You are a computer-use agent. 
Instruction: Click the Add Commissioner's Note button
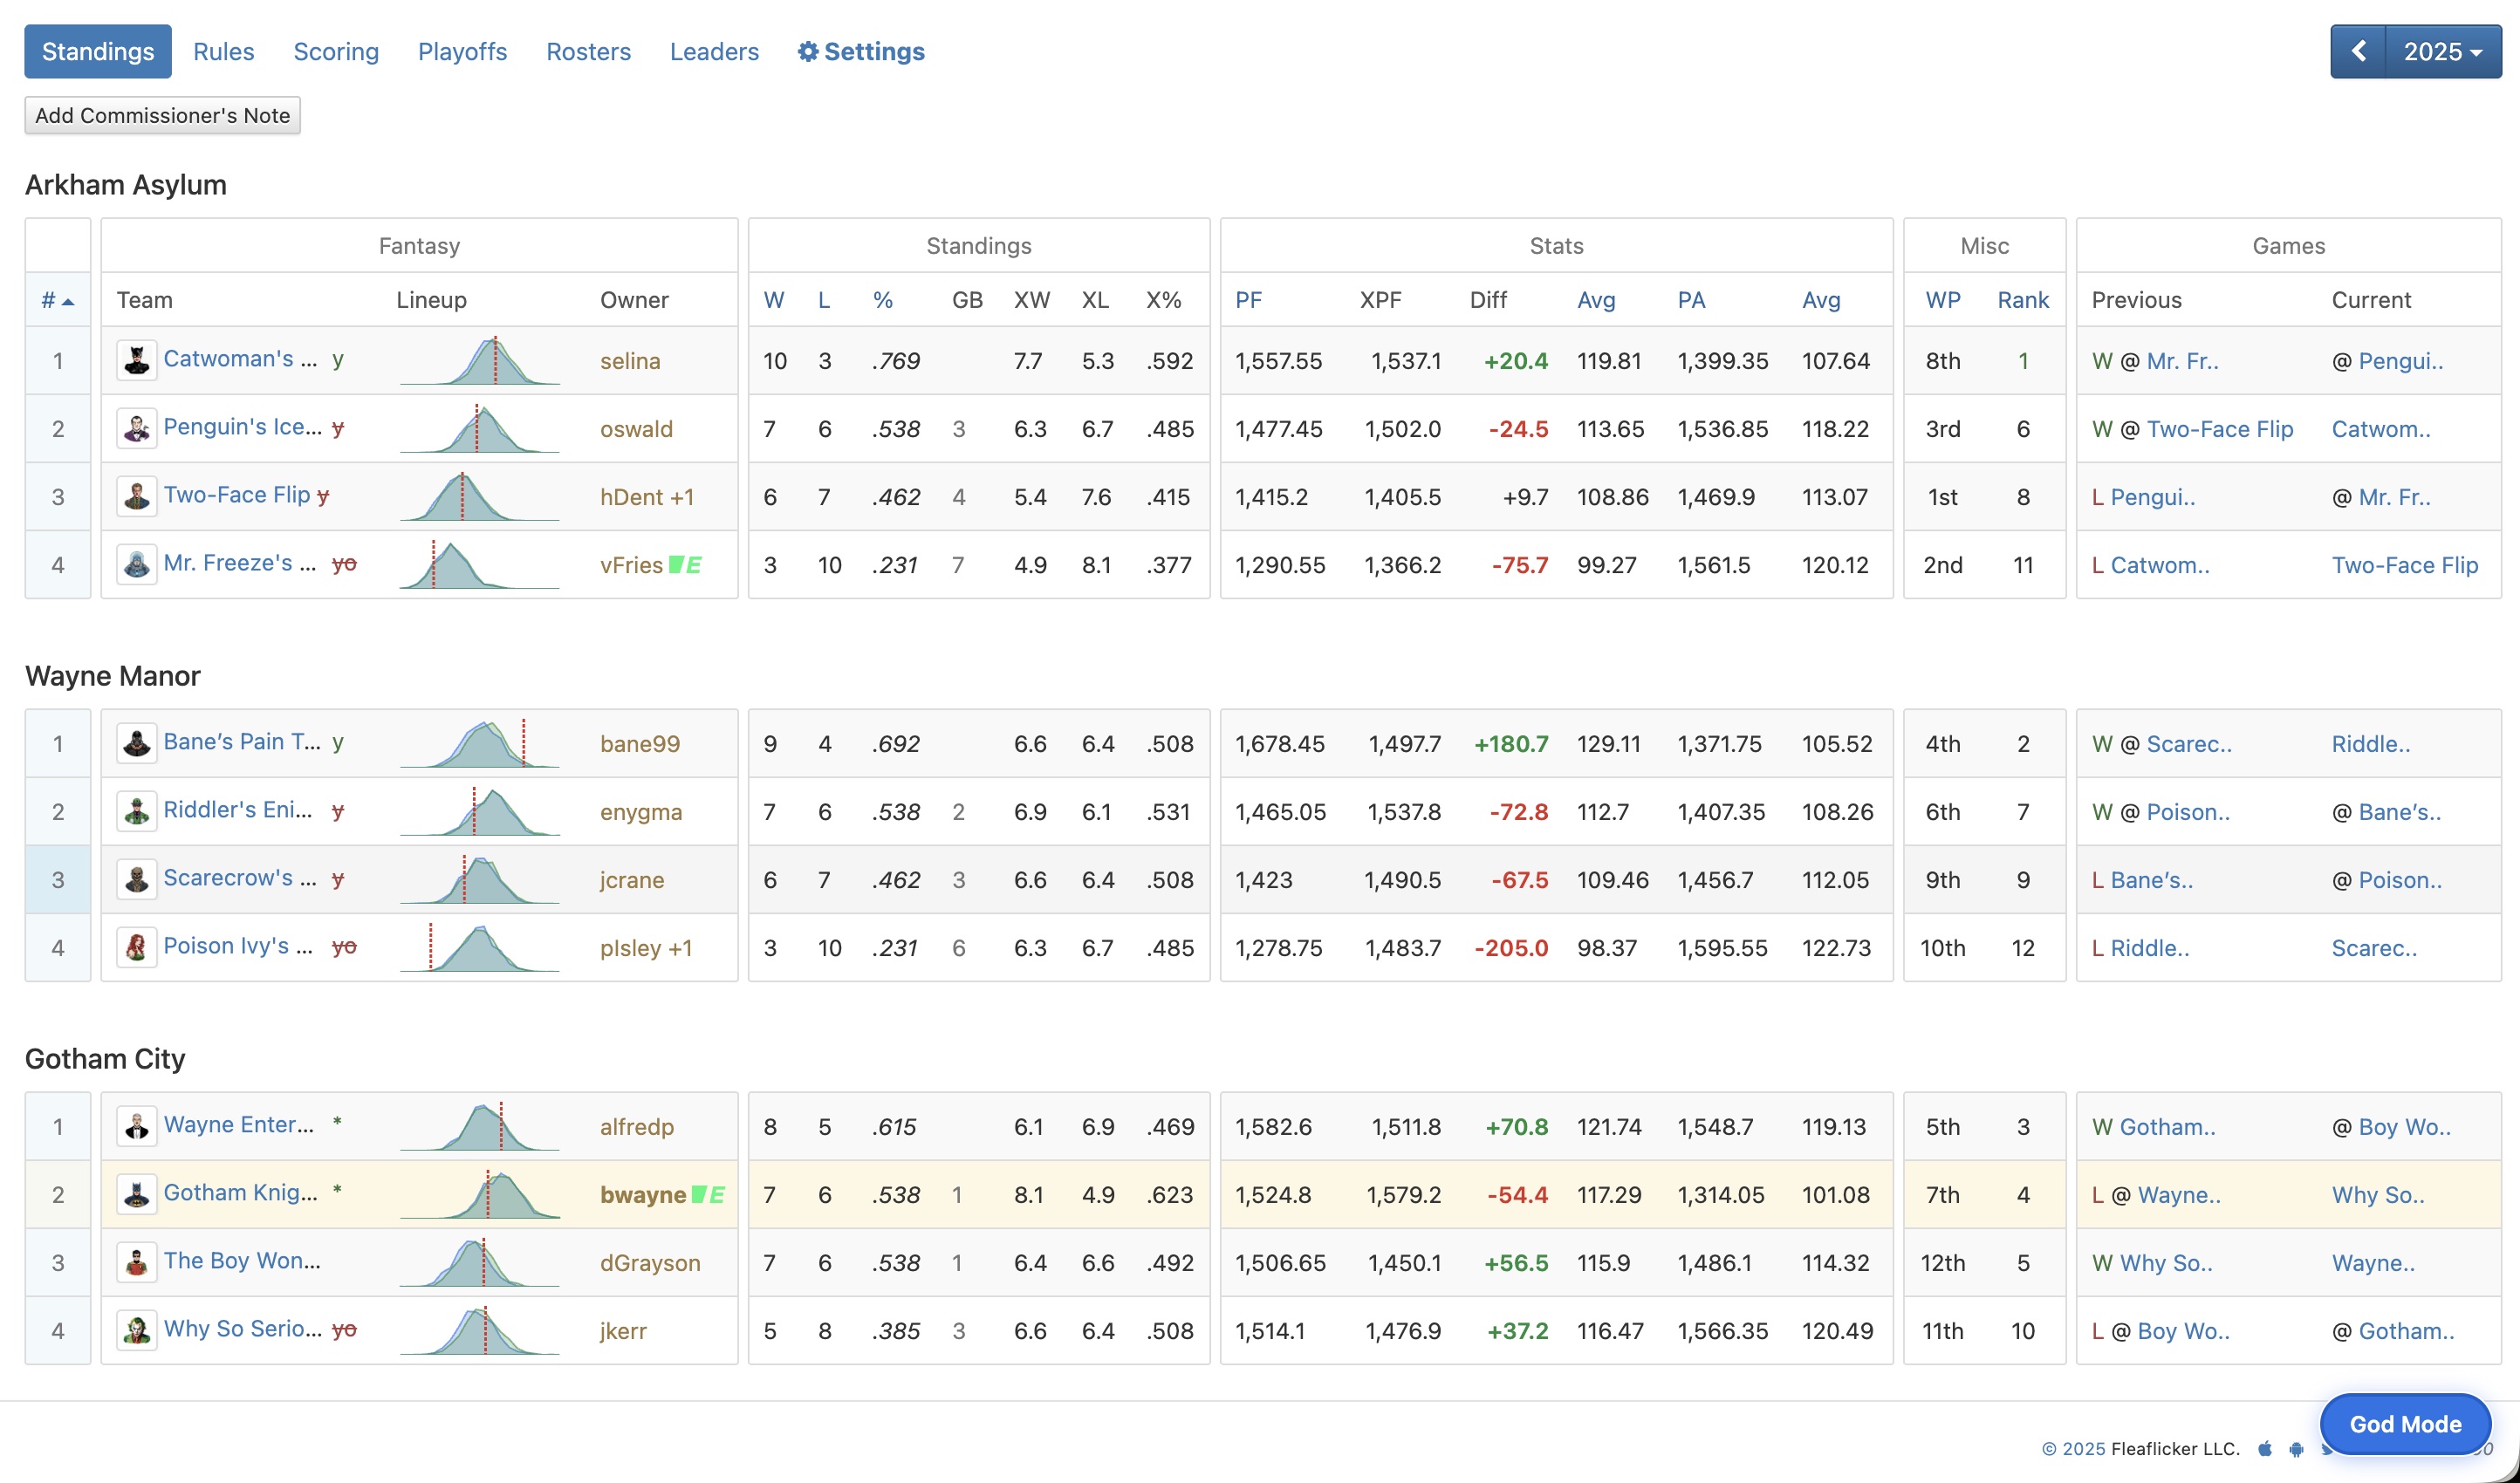pyautogui.click(x=162, y=115)
